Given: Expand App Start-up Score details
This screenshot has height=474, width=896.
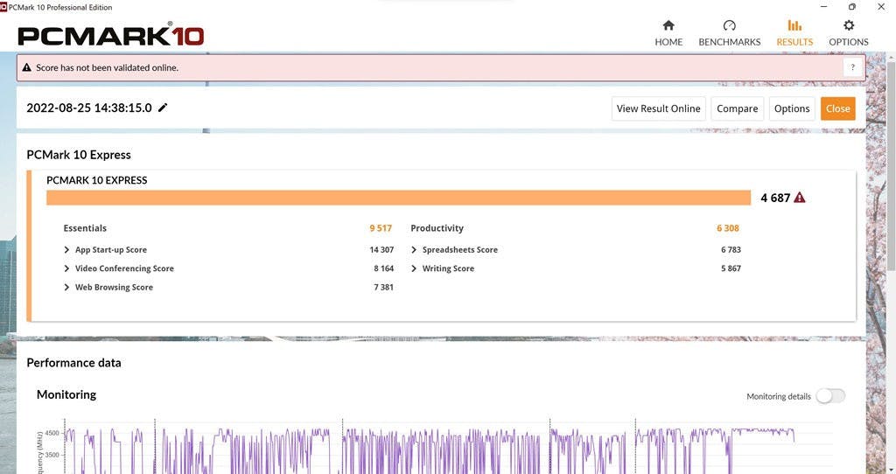Looking at the screenshot, I should click(x=66, y=249).
